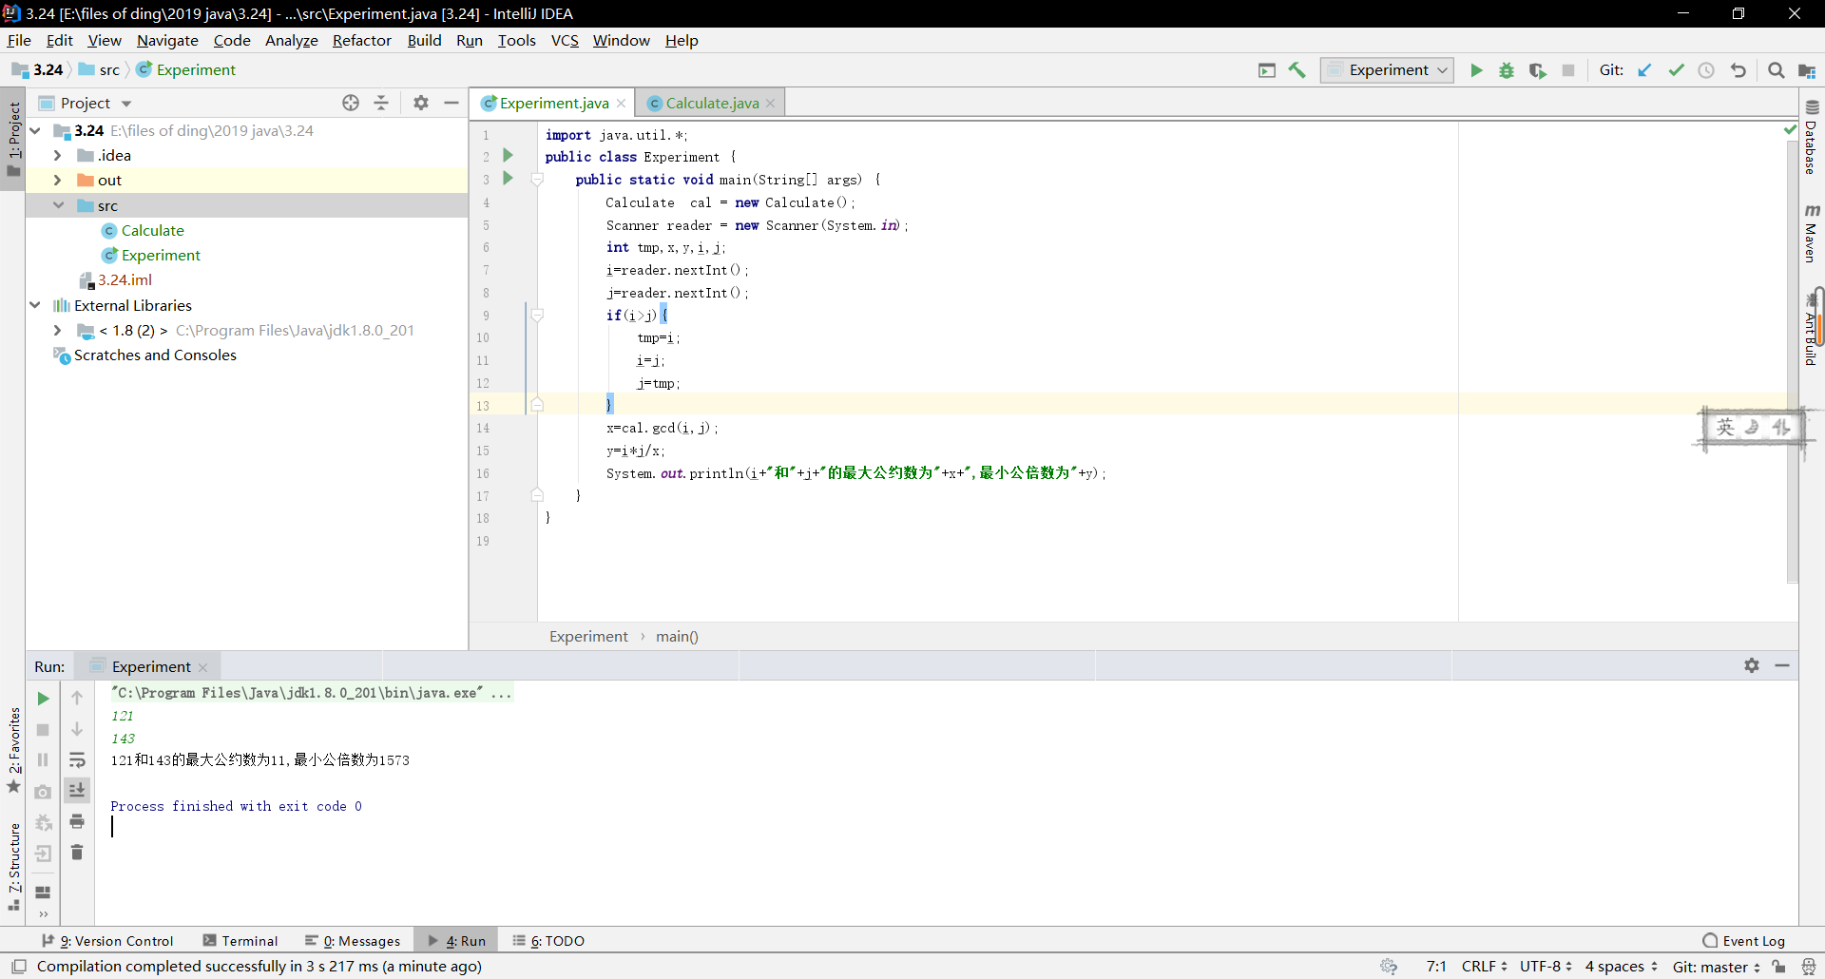The width and height of the screenshot is (1825, 979).
Task: Open Search Everywhere magnifier icon
Action: [x=1776, y=70]
